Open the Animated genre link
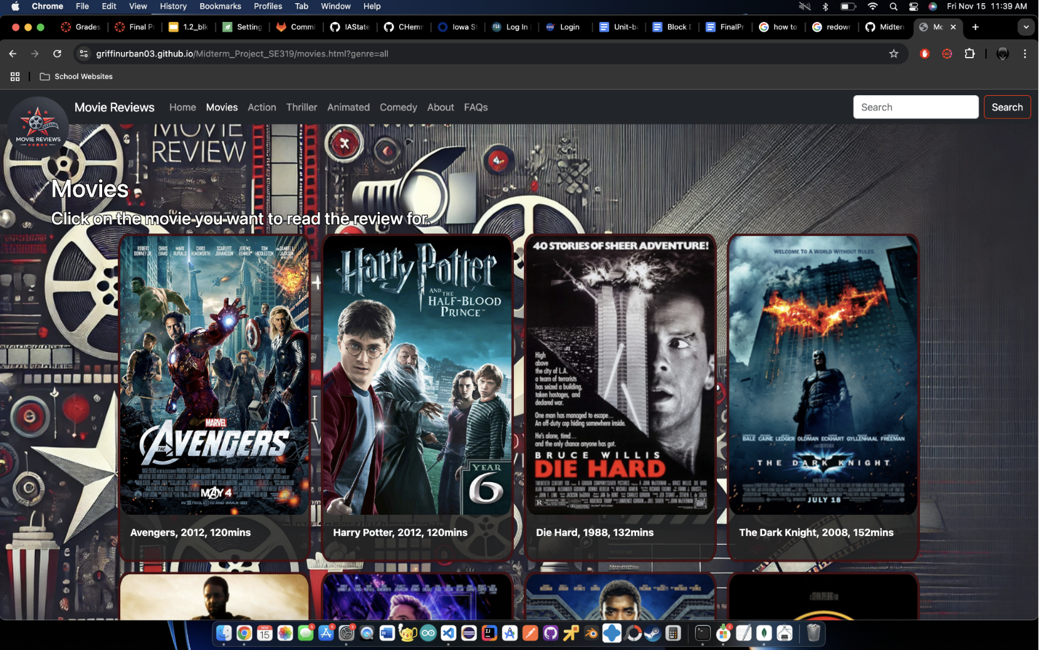 (348, 107)
